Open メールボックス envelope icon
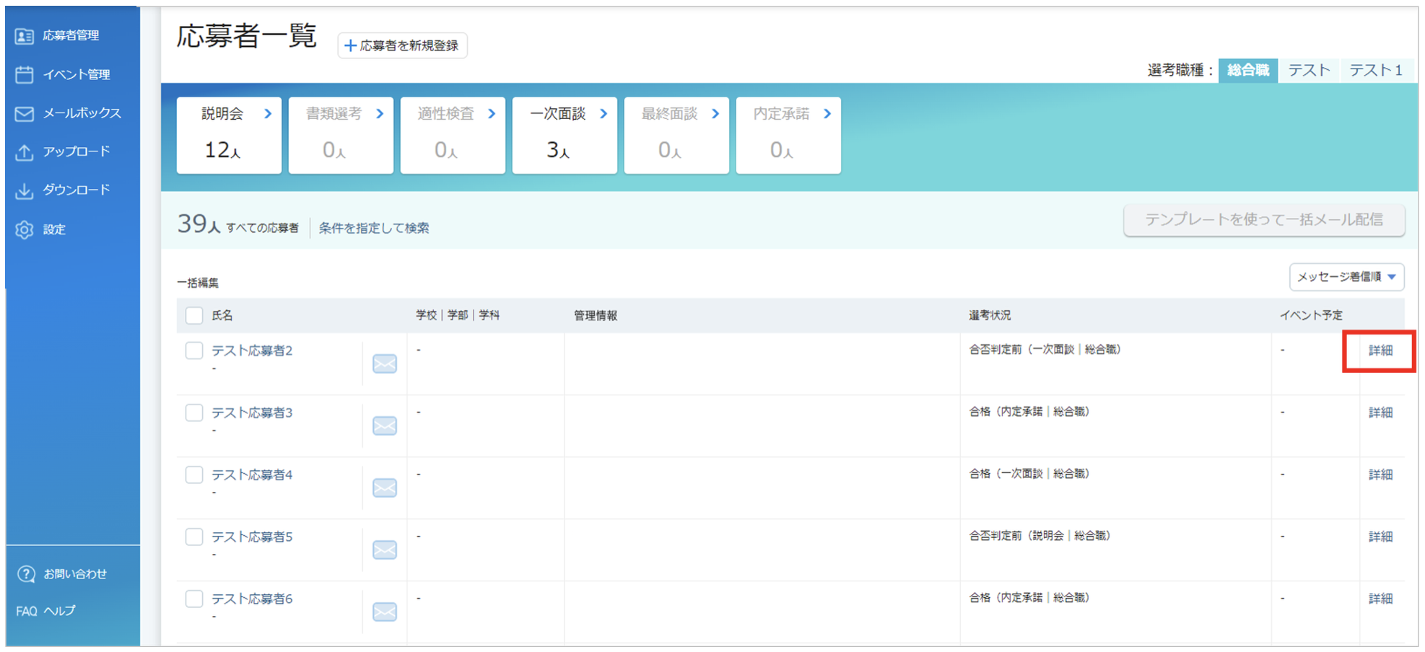The width and height of the screenshot is (1425, 652). pos(25,113)
